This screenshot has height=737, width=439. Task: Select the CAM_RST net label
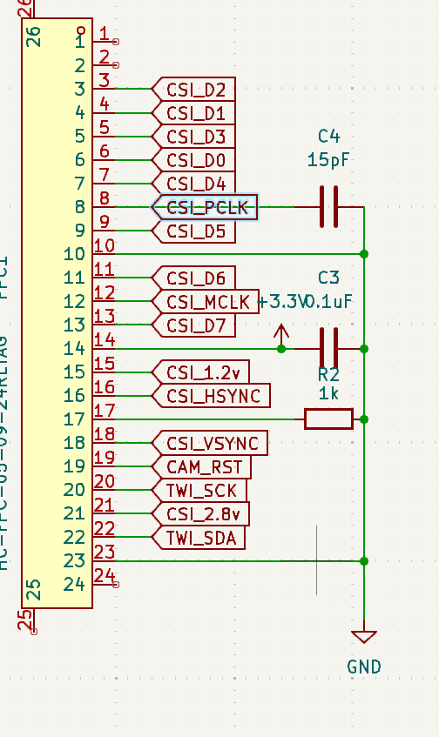pos(202,466)
